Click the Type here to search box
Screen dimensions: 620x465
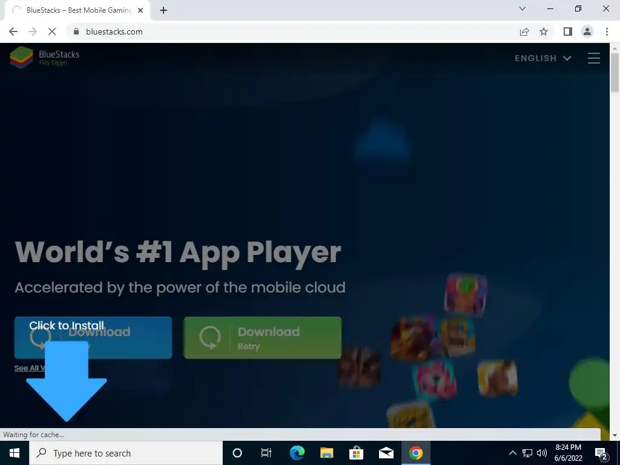pyautogui.click(x=126, y=453)
